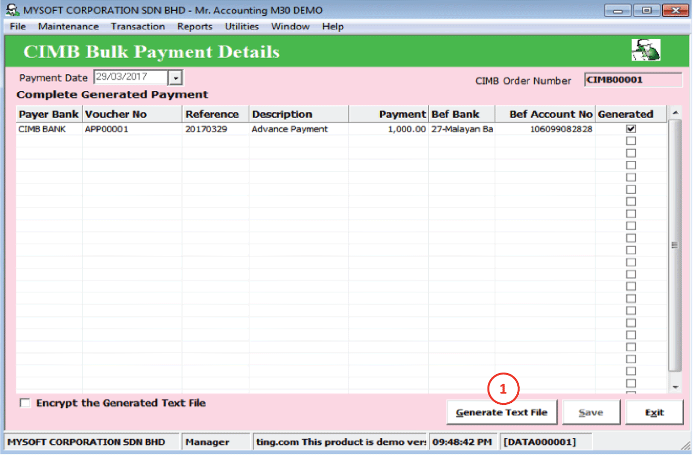
Task: Enable Encrypt the Generated Text File
Action: tap(25, 403)
